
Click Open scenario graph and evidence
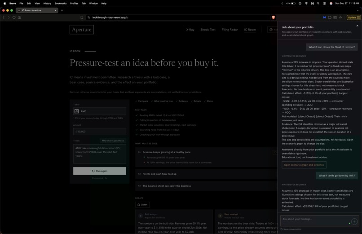304,165
